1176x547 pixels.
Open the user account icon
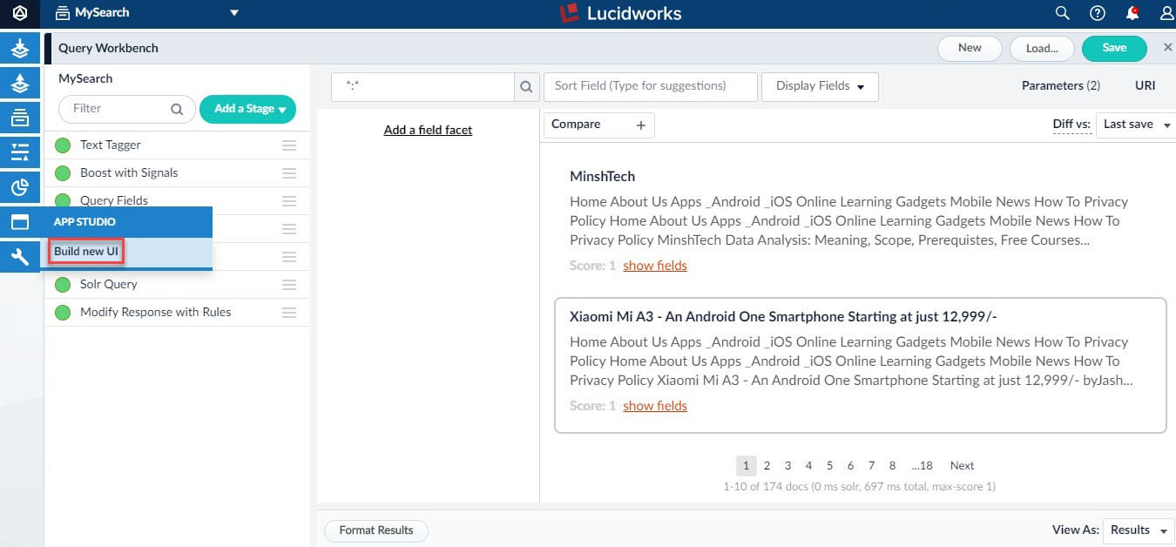[x=1167, y=13]
